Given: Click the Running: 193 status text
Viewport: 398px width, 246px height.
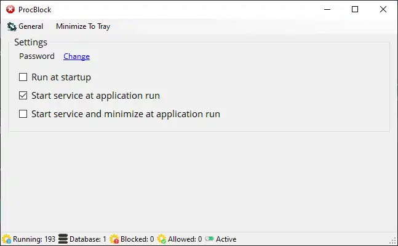Looking at the screenshot, I should tap(34, 239).
